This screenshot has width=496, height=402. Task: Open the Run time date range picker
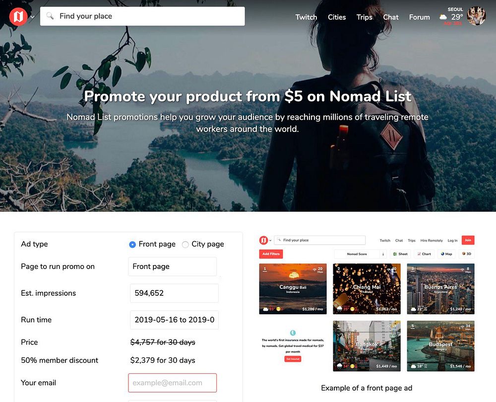[x=174, y=320]
